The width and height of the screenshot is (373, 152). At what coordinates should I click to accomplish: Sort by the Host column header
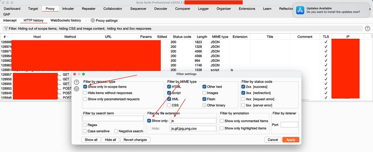click(37, 37)
